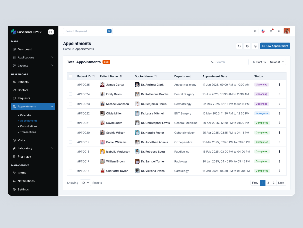This screenshot has width=303, height=228.
Task: Check the row for #PT0022
Action: click(x=71, y=113)
